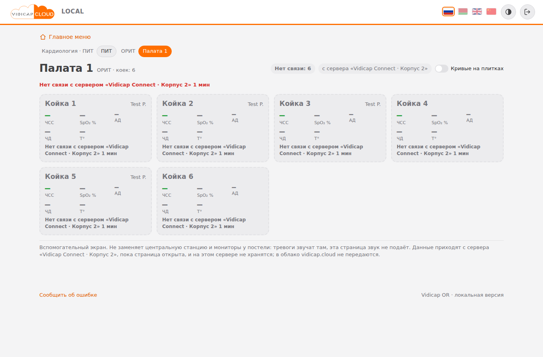This screenshot has height=357, width=543.
Task: Select the Палата 1 tab
Action: (x=155, y=51)
